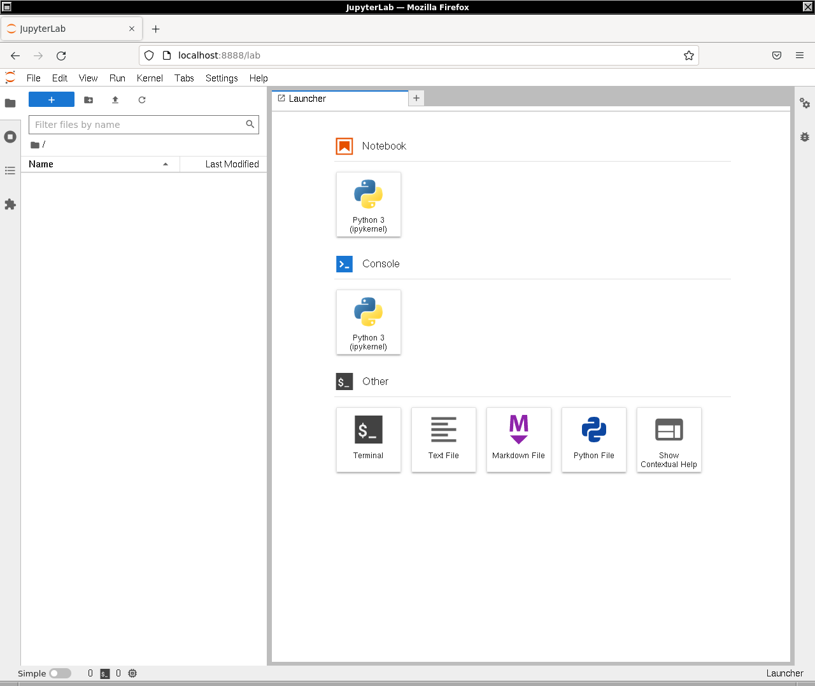Image resolution: width=815 pixels, height=686 pixels.
Task: Open Firefox Pocket save icon
Action: tap(777, 55)
